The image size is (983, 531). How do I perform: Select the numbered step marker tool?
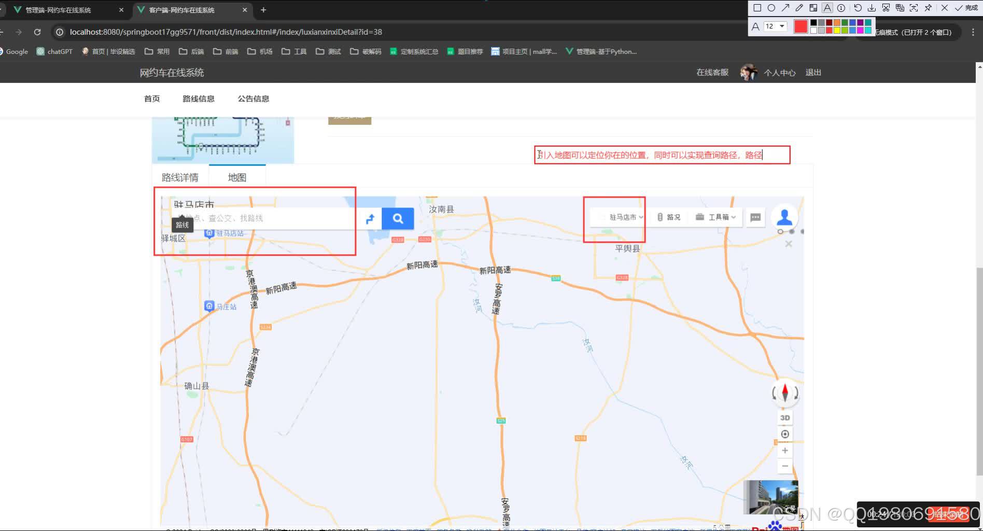(841, 8)
